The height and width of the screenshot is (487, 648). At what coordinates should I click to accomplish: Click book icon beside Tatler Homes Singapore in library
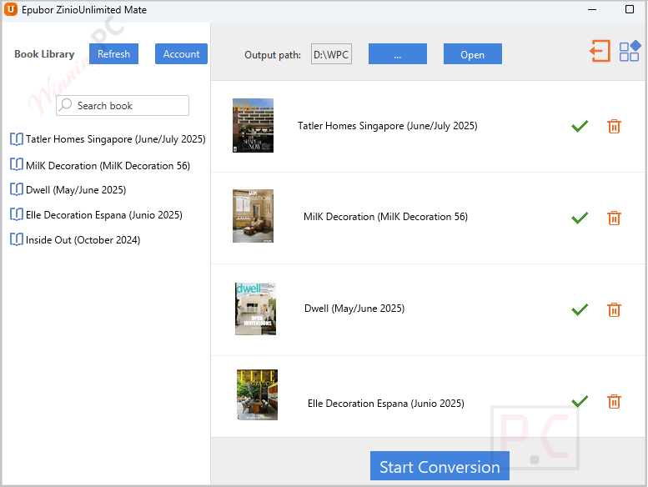pyautogui.click(x=17, y=139)
